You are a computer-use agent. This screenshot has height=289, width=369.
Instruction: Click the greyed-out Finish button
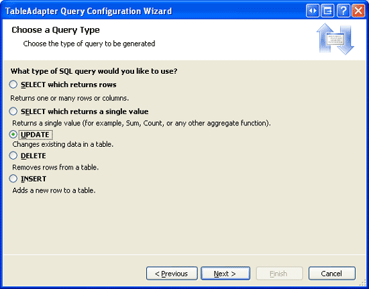[x=279, y=274]
